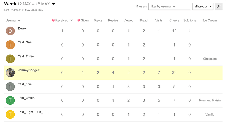233x122 pixels.
Task: Click Test_Seven's Cheers value 7
Action: 174,100
